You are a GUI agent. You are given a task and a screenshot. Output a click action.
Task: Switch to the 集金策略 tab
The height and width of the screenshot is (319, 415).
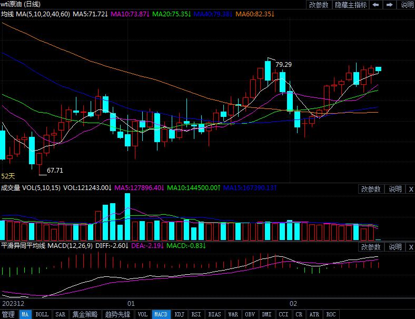(85, 314)
